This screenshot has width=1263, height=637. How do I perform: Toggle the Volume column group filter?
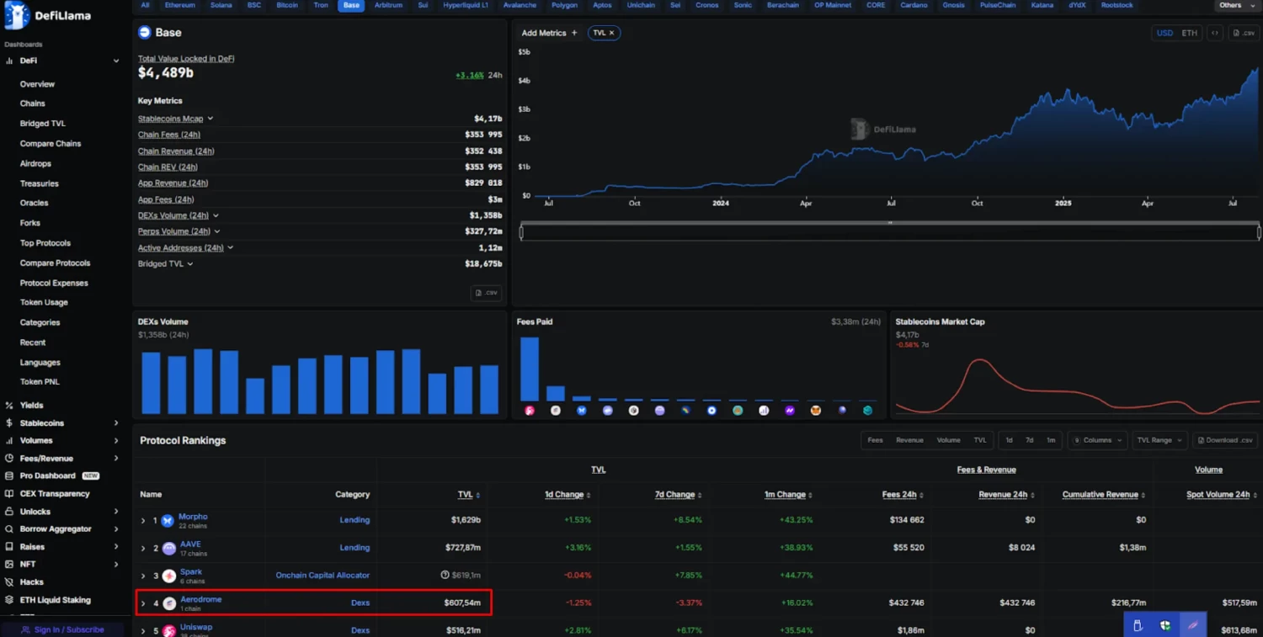(x=948, y=440)
